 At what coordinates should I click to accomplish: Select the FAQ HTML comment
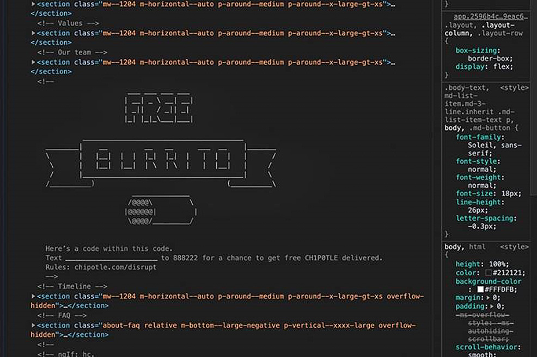coord(62,315)
